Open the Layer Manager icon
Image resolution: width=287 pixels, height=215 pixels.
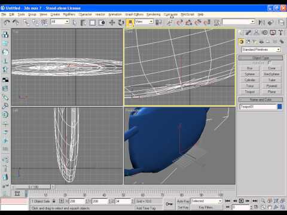point(282,22)
